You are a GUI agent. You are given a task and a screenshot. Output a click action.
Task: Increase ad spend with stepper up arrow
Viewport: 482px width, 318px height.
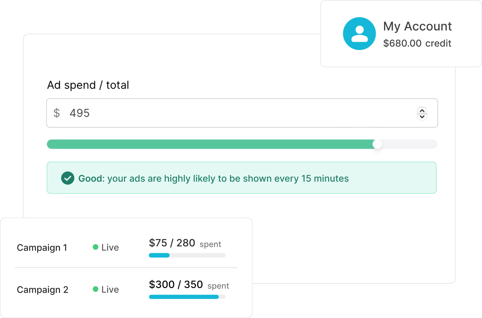pos(422,110)
